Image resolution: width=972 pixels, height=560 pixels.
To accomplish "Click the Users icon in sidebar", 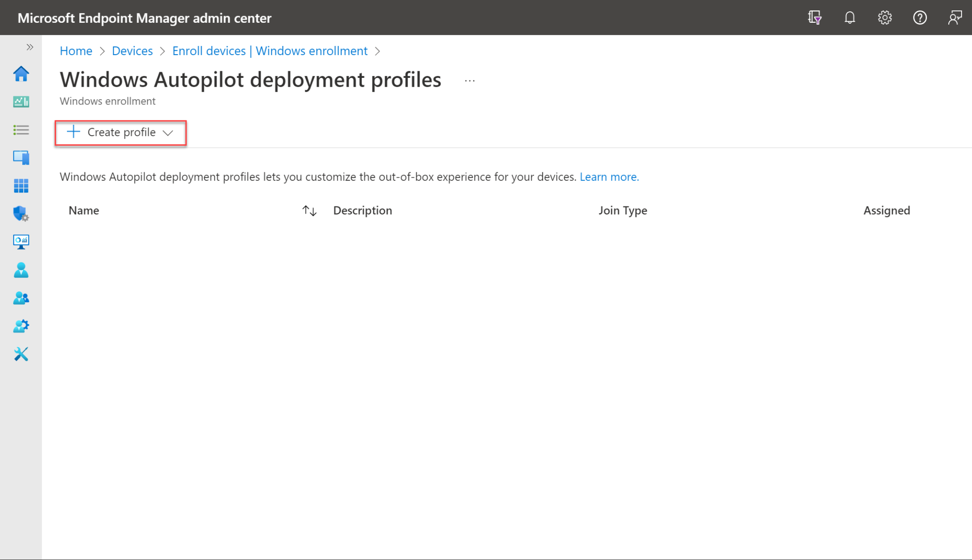I will [21, 270].
